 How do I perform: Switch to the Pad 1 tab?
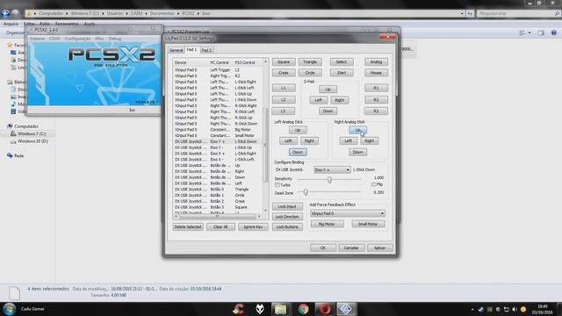click(x=191, y=49)
